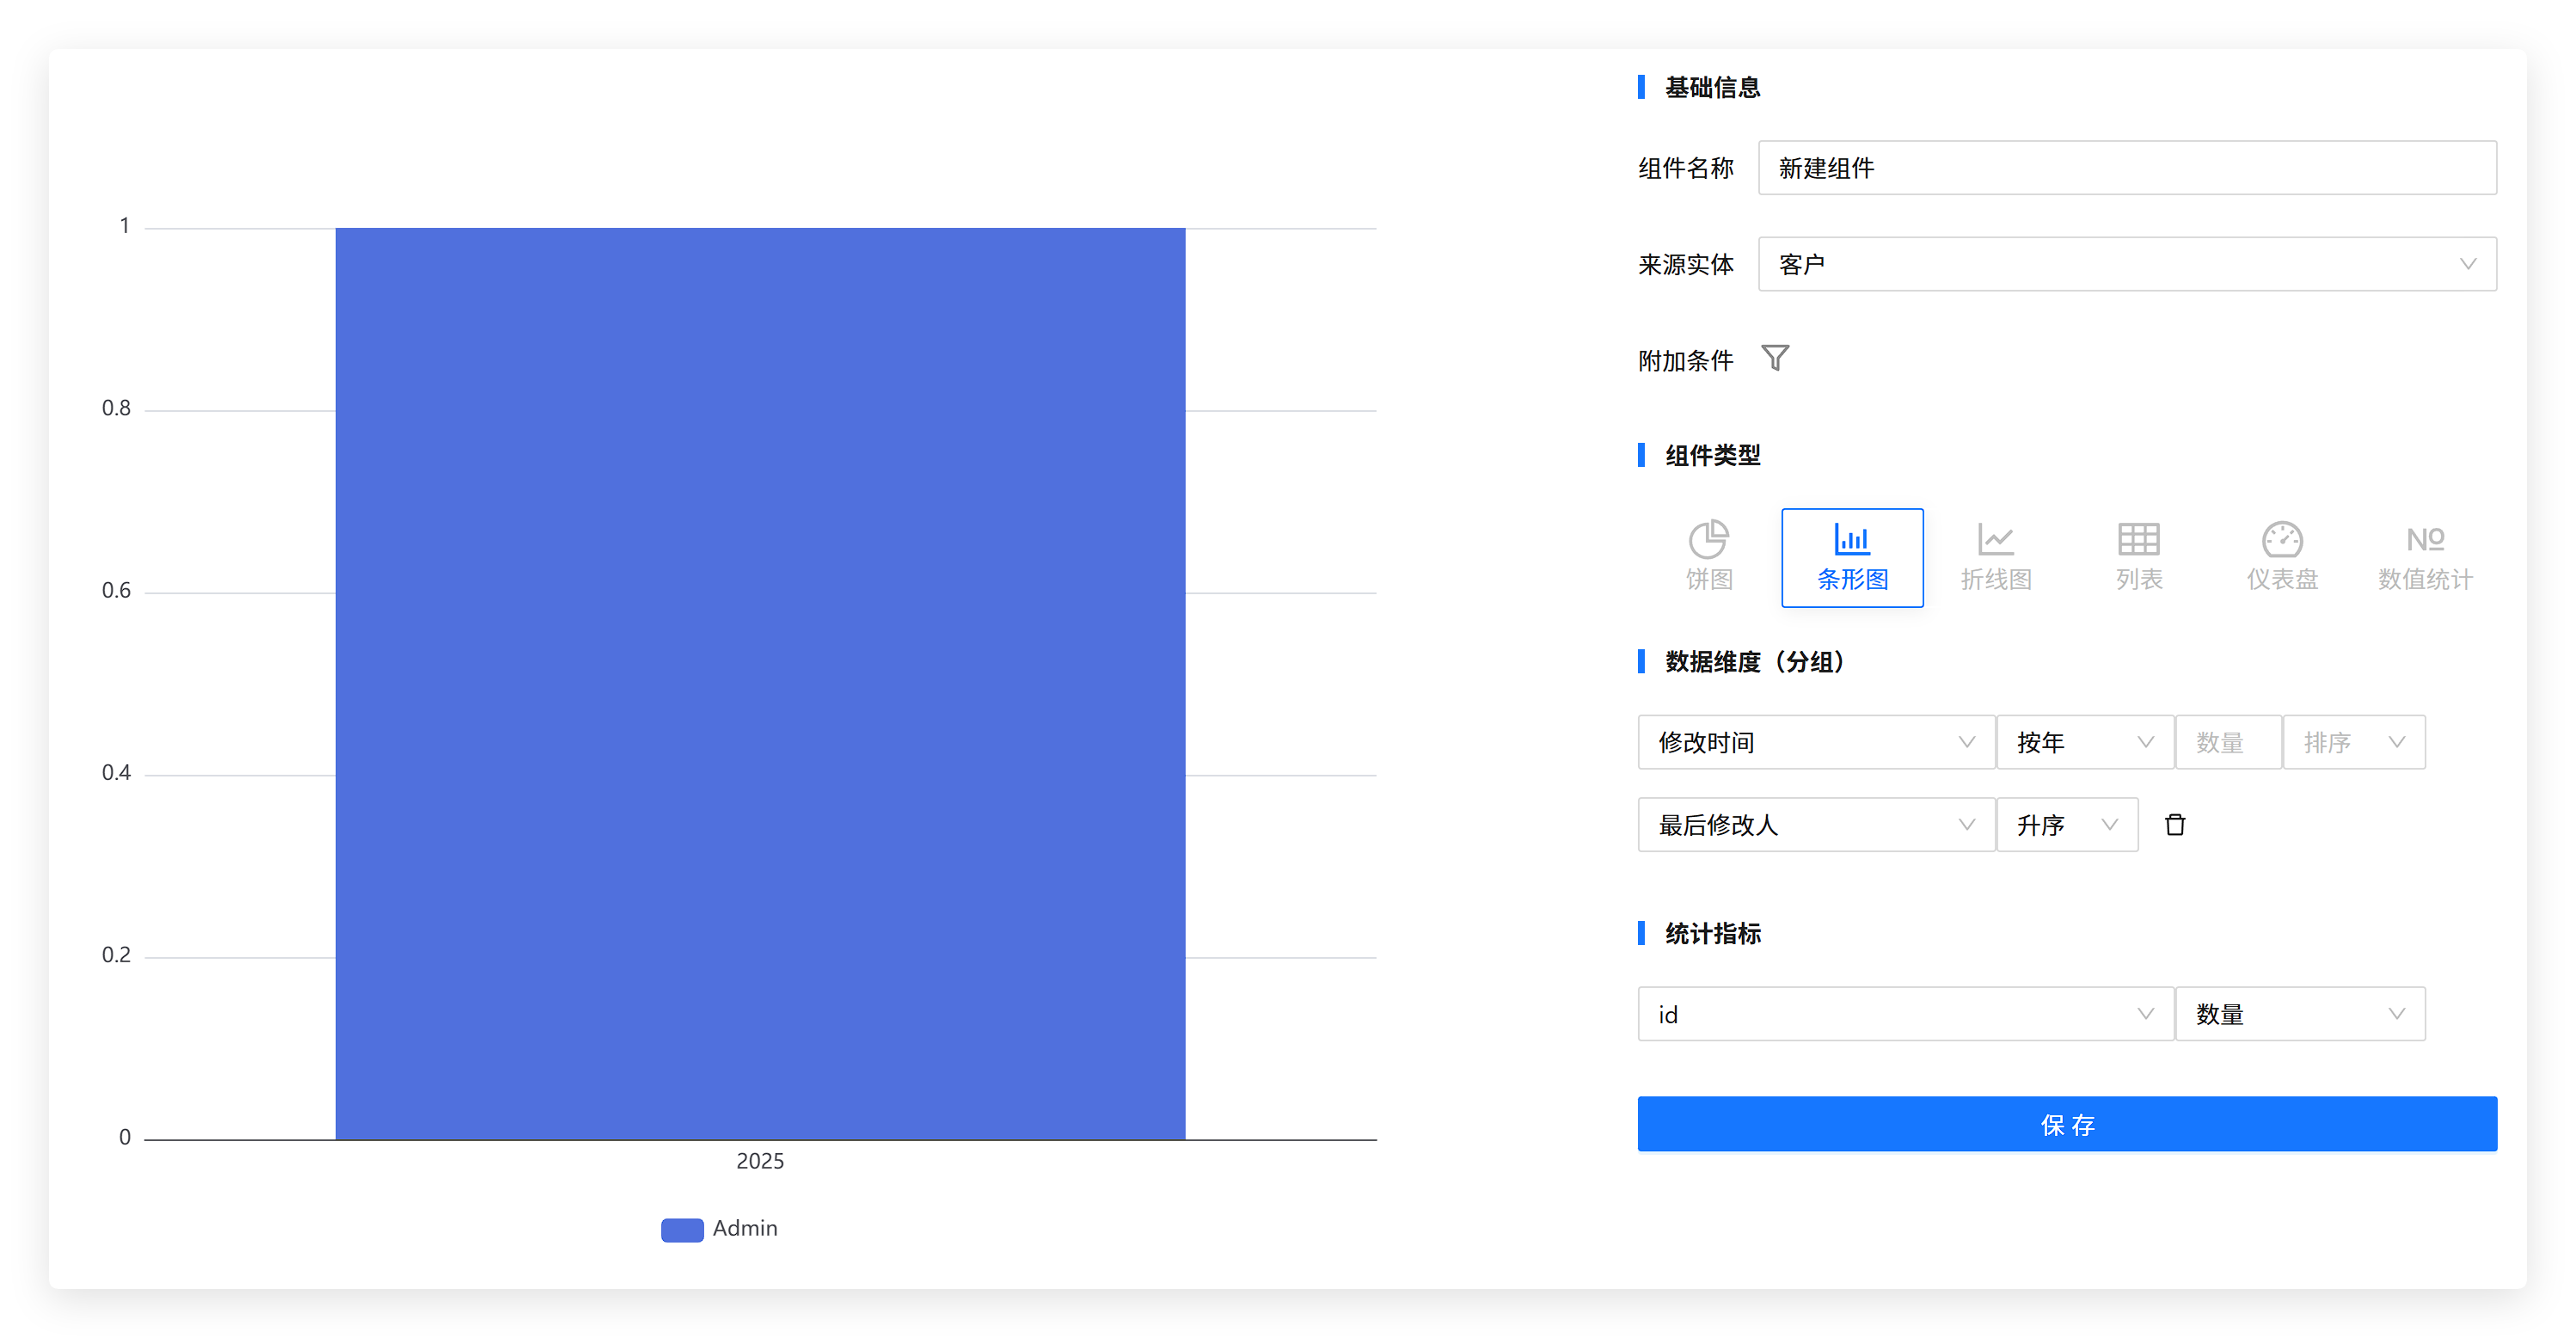Click the 2025 bar in chart
The height and width of the screenshot is (1338, 2576).
[760, 684]
